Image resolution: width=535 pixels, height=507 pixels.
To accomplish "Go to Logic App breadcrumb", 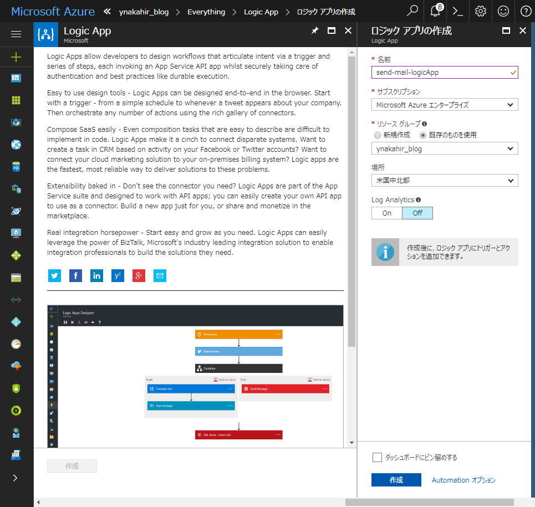I will 261,12.
